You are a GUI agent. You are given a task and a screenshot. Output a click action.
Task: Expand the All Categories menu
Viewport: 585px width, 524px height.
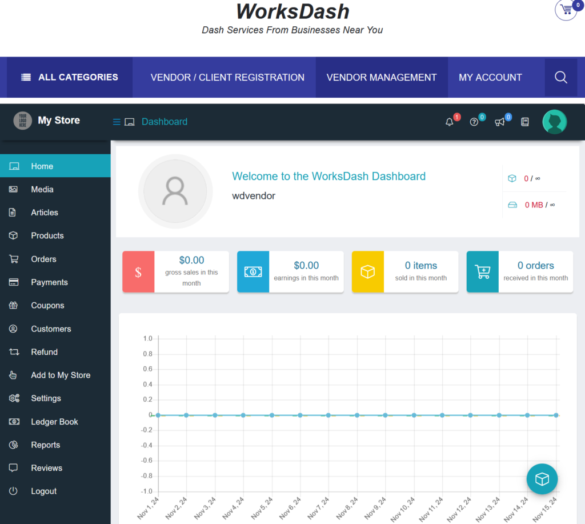pos(70,77)
